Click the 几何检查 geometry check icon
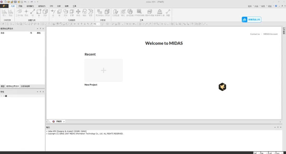Viewport: 286px width, 154px height. (x=116, y=13)
